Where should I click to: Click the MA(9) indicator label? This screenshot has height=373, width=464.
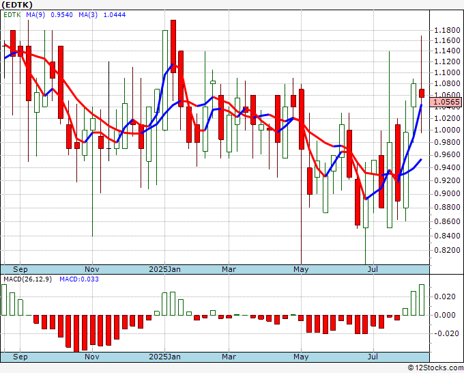(x=35, y=15)
